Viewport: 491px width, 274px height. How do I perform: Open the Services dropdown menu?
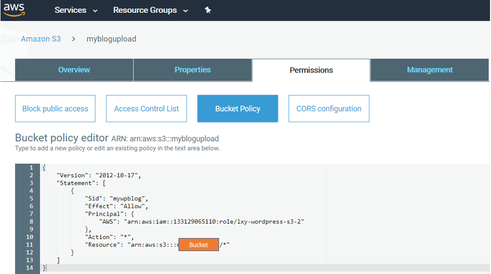pos(76,10)
